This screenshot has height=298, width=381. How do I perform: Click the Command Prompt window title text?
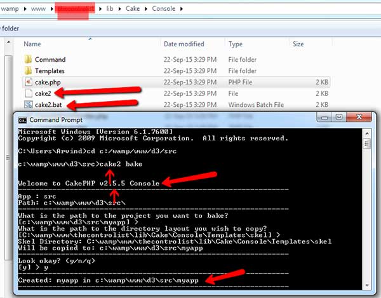[56, 120]
